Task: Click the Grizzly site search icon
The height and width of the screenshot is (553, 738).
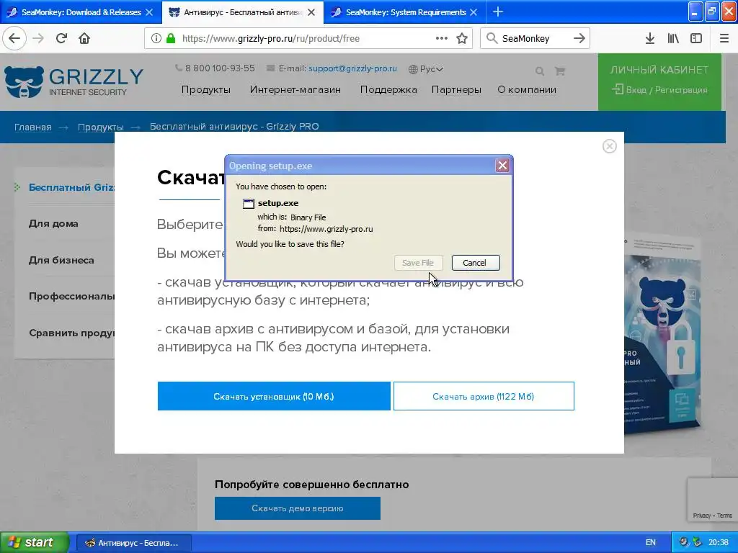Action: tap(539, 71)
